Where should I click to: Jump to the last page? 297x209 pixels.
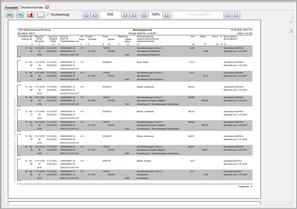tap(134, 15)
